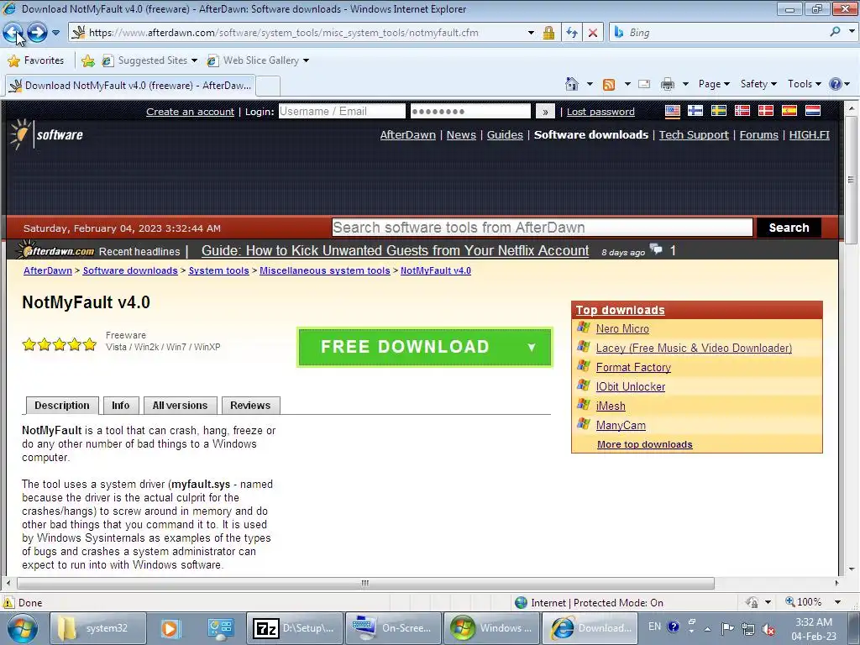Click the green FREE DOWNLOAD button

[x=424, y=347]
